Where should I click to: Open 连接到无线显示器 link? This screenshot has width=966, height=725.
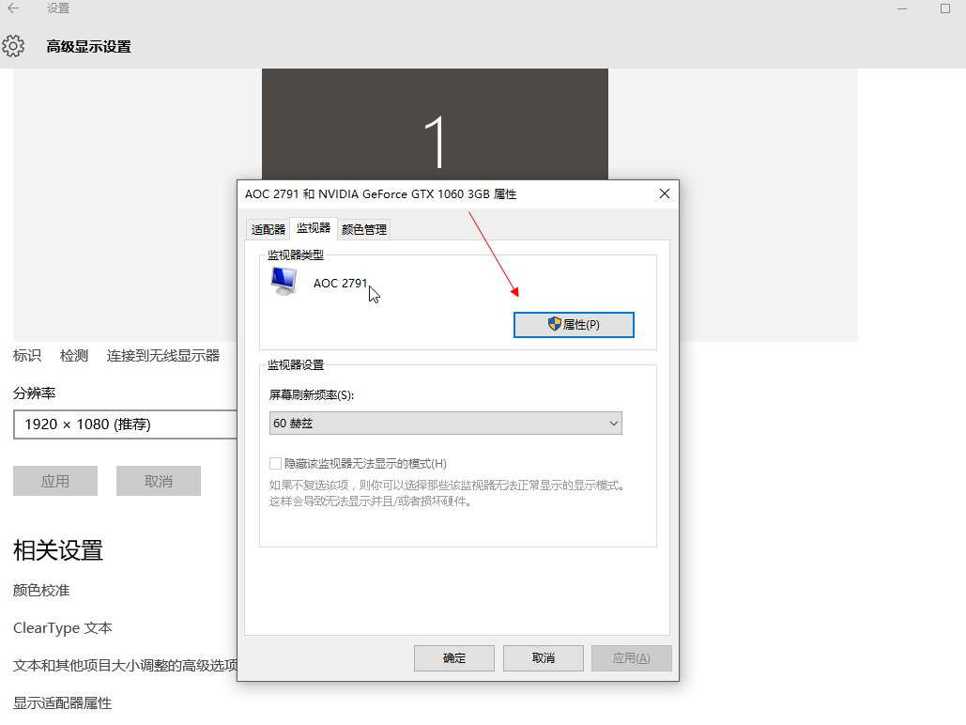163,356
